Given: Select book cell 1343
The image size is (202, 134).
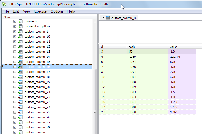Looking at the screenshot, I should click(147, 92).
